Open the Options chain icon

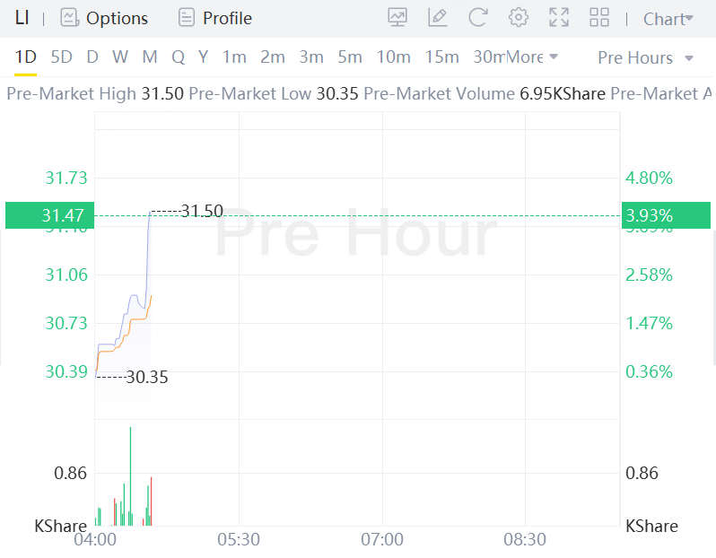click(x=70, y=18)
